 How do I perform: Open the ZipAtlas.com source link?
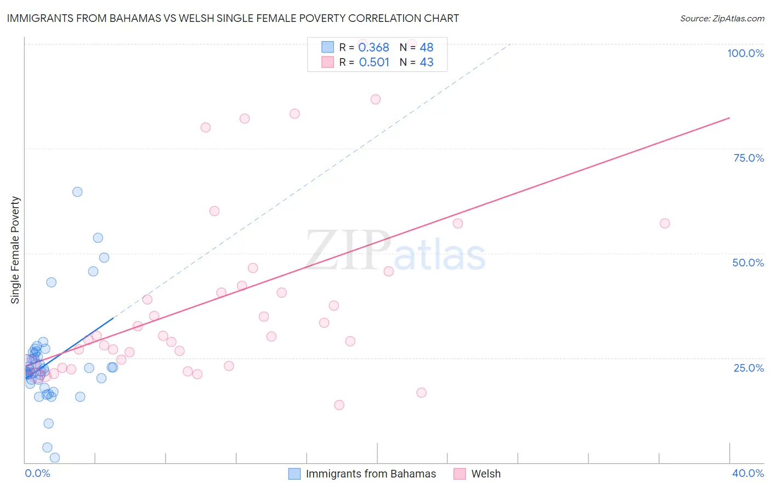pyautogui.click(x=722, y=18)
